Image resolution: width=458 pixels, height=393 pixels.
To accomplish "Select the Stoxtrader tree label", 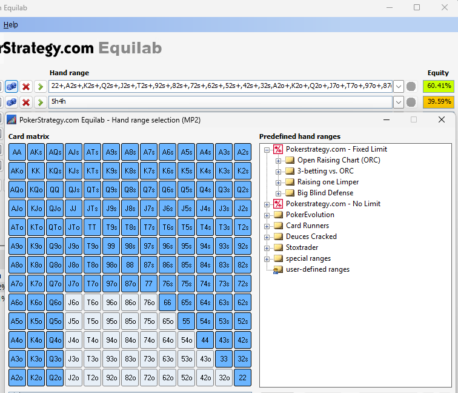I will click(x=302, y=247).
